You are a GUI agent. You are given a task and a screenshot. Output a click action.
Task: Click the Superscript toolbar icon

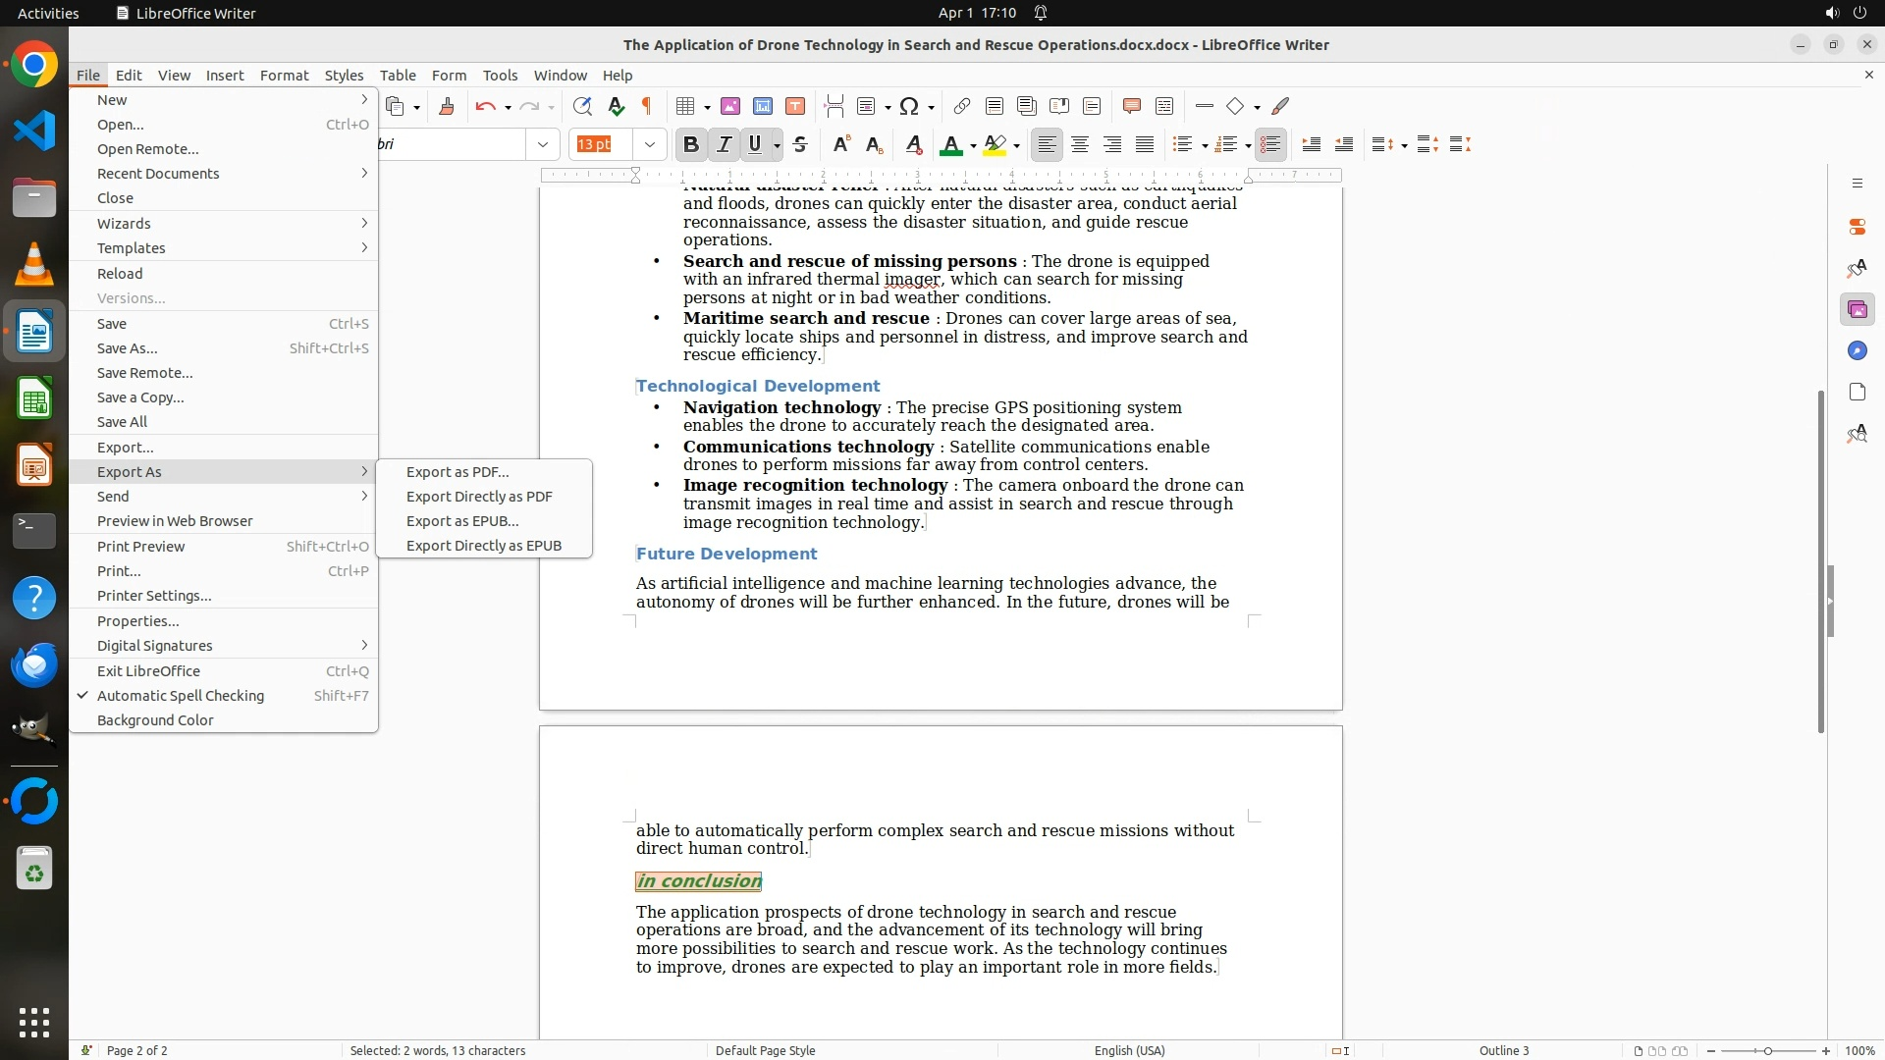tap(840, 145)
